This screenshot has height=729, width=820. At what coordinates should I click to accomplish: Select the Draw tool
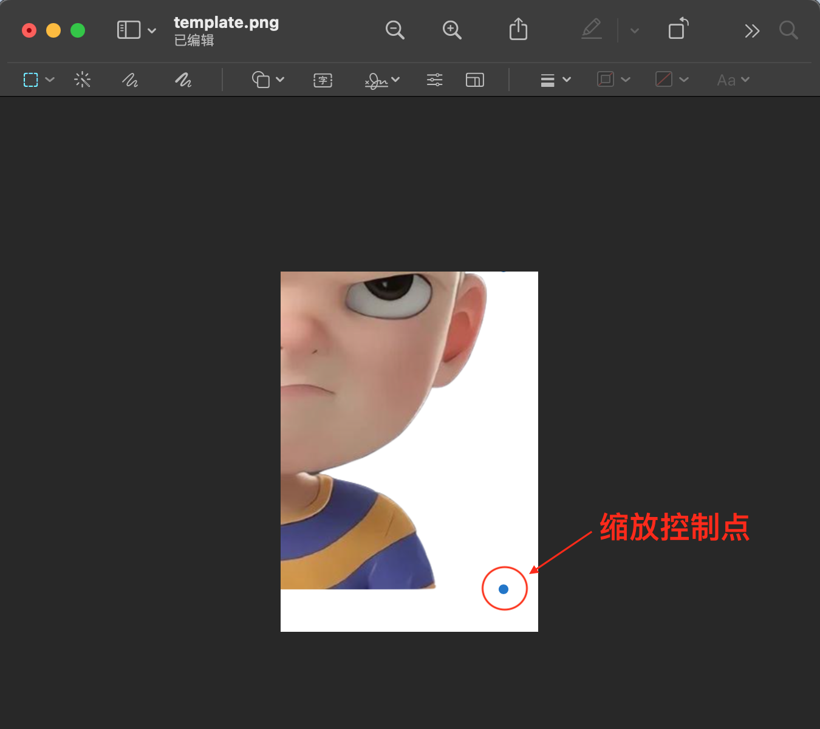tap(183, 80)
